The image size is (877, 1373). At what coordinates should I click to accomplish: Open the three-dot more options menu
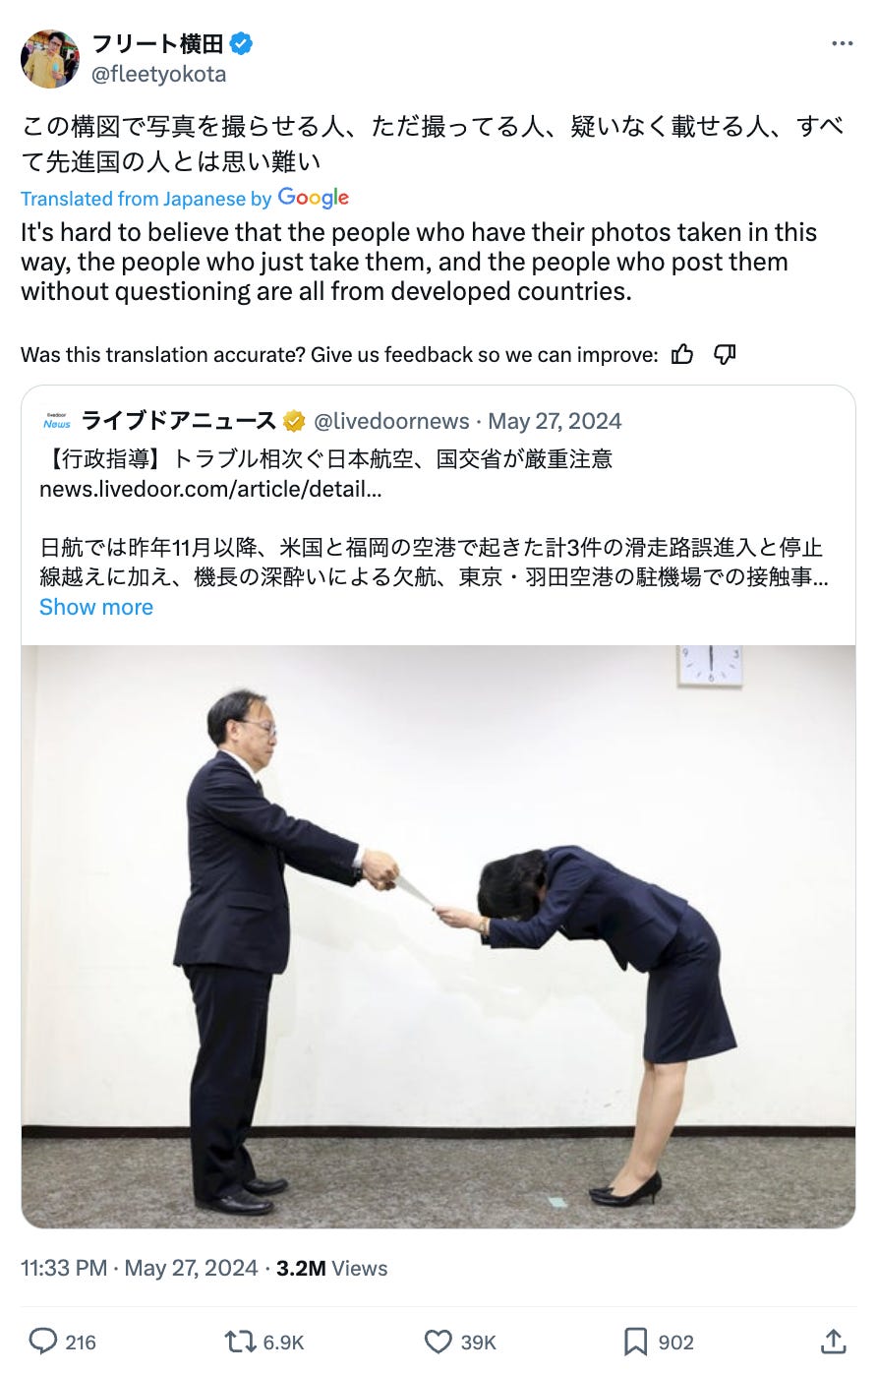pos(842,44)
